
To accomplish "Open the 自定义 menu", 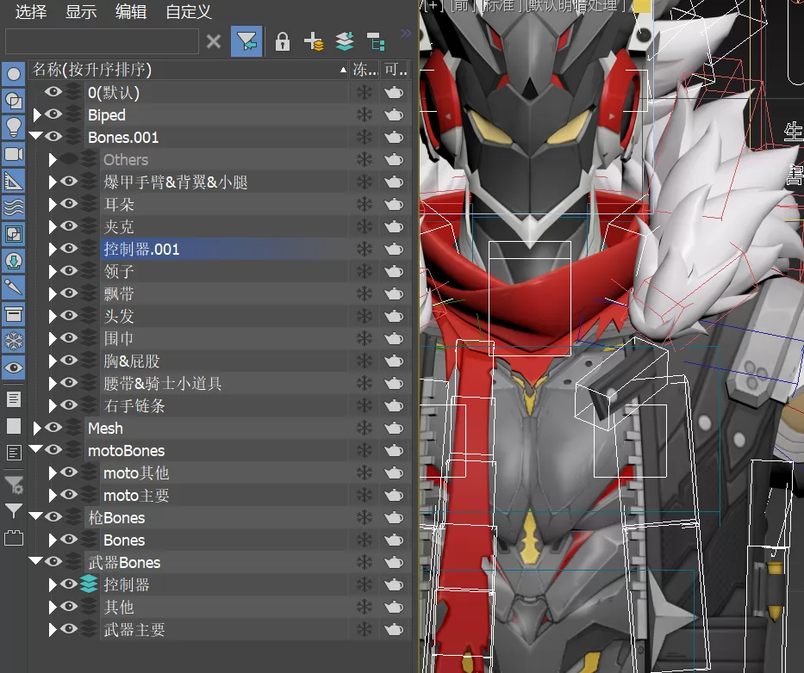I will (x=189, y=11).
